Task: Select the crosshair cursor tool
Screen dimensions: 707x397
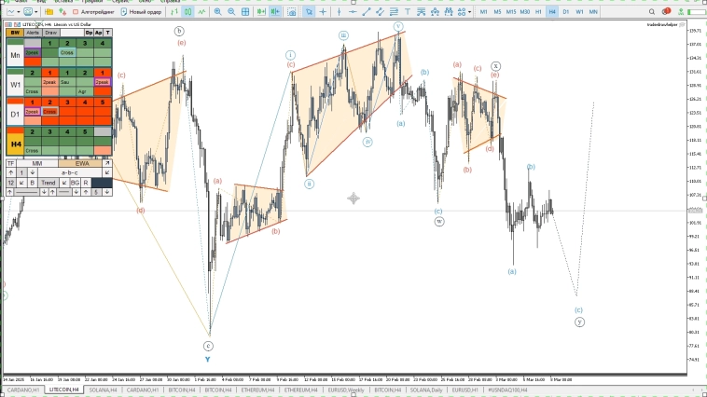Action: (322, 12)
